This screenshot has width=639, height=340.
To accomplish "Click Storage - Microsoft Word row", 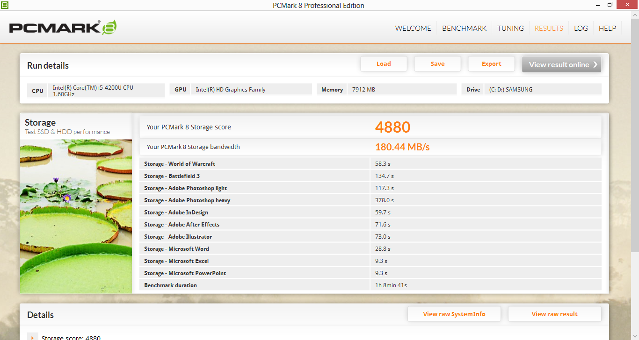I will [370, 249].
